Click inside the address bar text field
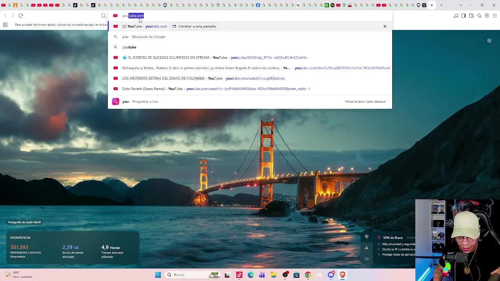500x281 pixels. [x=250, y=16]
